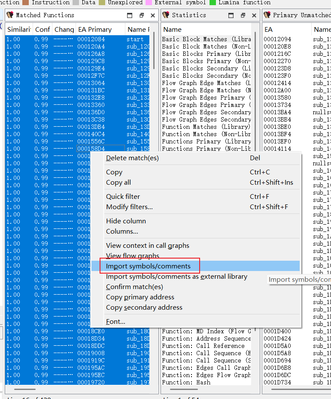This screenshot has width=331, height=399.
Task: Float the Statistics panel
Action: [x=243, y=15]
